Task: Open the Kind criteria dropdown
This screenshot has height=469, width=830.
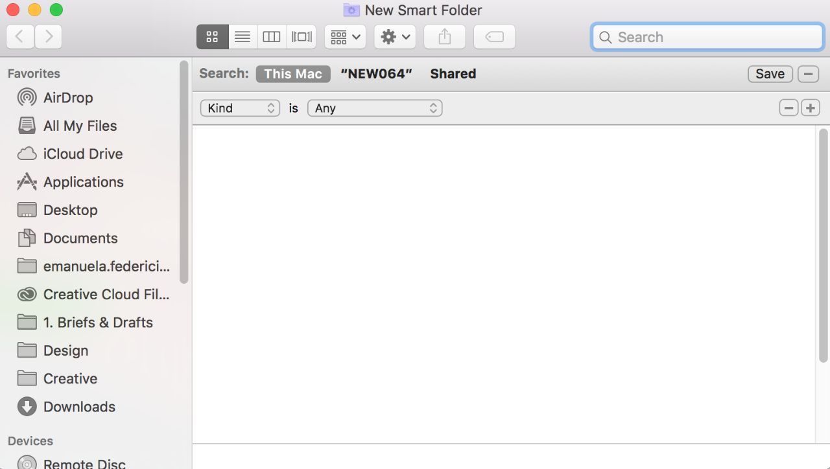Action: point(240,108)
